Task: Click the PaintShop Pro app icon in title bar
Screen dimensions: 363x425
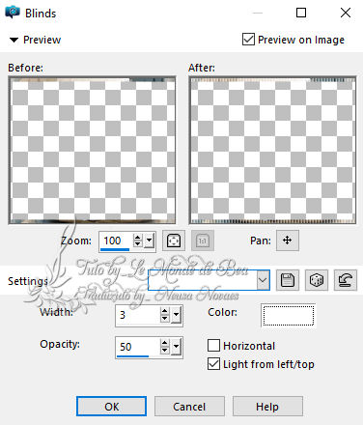Action: coord(13,13)
